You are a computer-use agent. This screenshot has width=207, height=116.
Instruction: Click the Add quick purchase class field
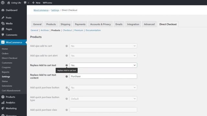click(103, 110)
